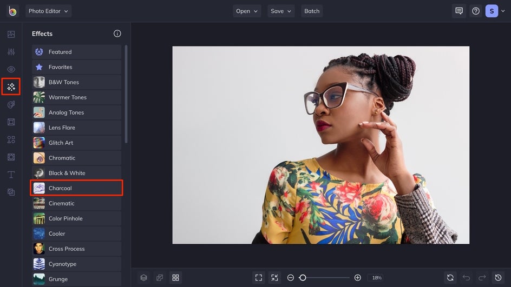Select the Effects sparkle sidebar icon

pyautogui.click(x=11, y=86)
